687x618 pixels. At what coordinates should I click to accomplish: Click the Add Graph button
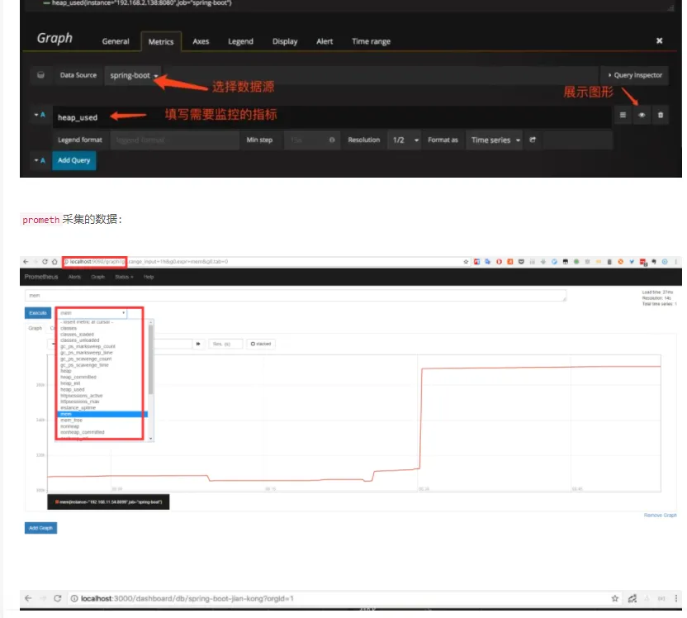[40, 528]
